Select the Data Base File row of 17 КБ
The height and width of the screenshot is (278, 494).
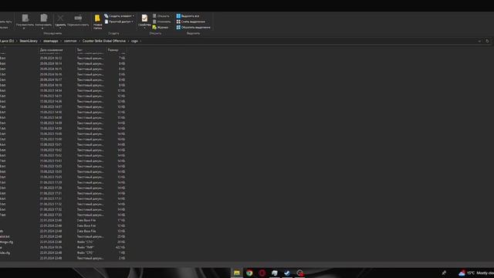pyautogui.click(x=63, y=220)
